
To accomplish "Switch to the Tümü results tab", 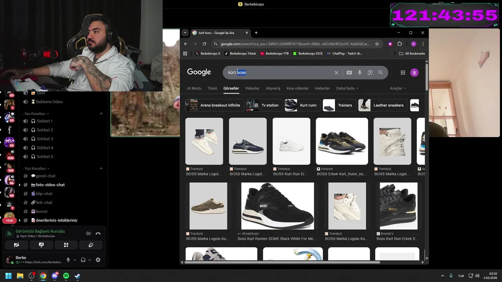I will (212, 88).
